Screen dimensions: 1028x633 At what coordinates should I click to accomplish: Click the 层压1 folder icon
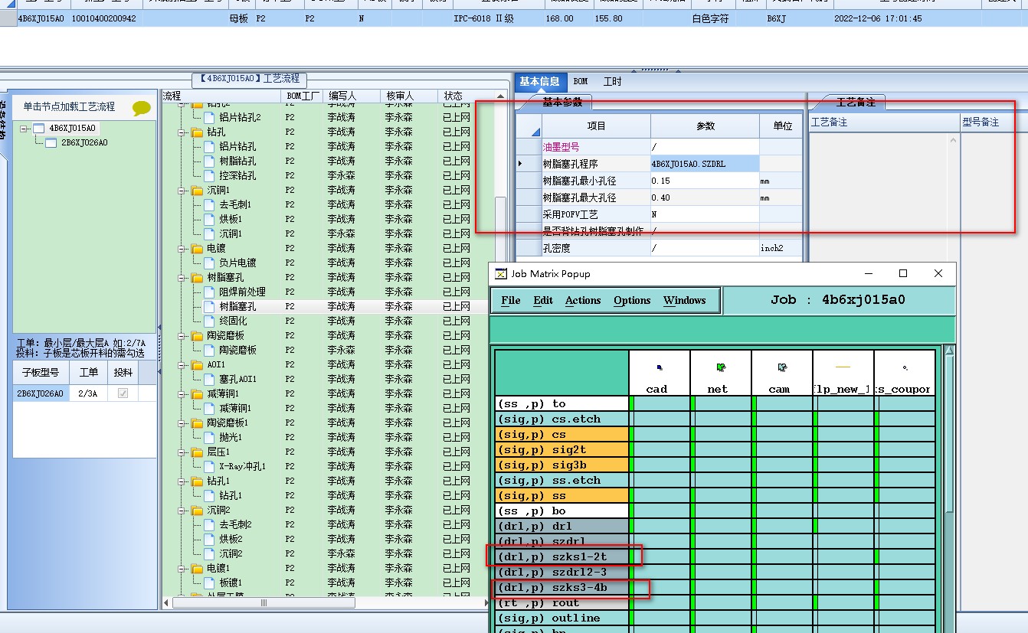[x=197, y=452]
